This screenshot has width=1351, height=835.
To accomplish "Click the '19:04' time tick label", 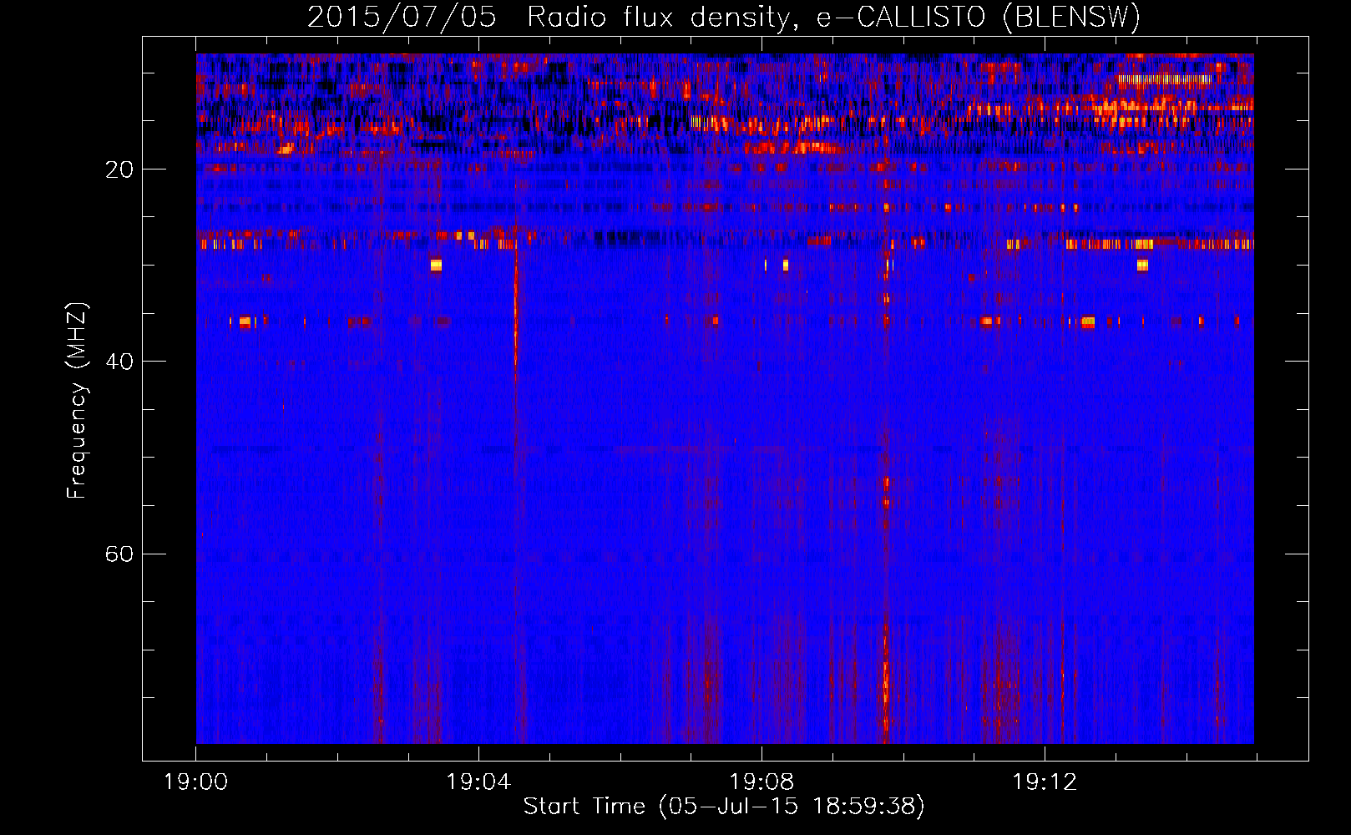I will click(x=478, y=782).
